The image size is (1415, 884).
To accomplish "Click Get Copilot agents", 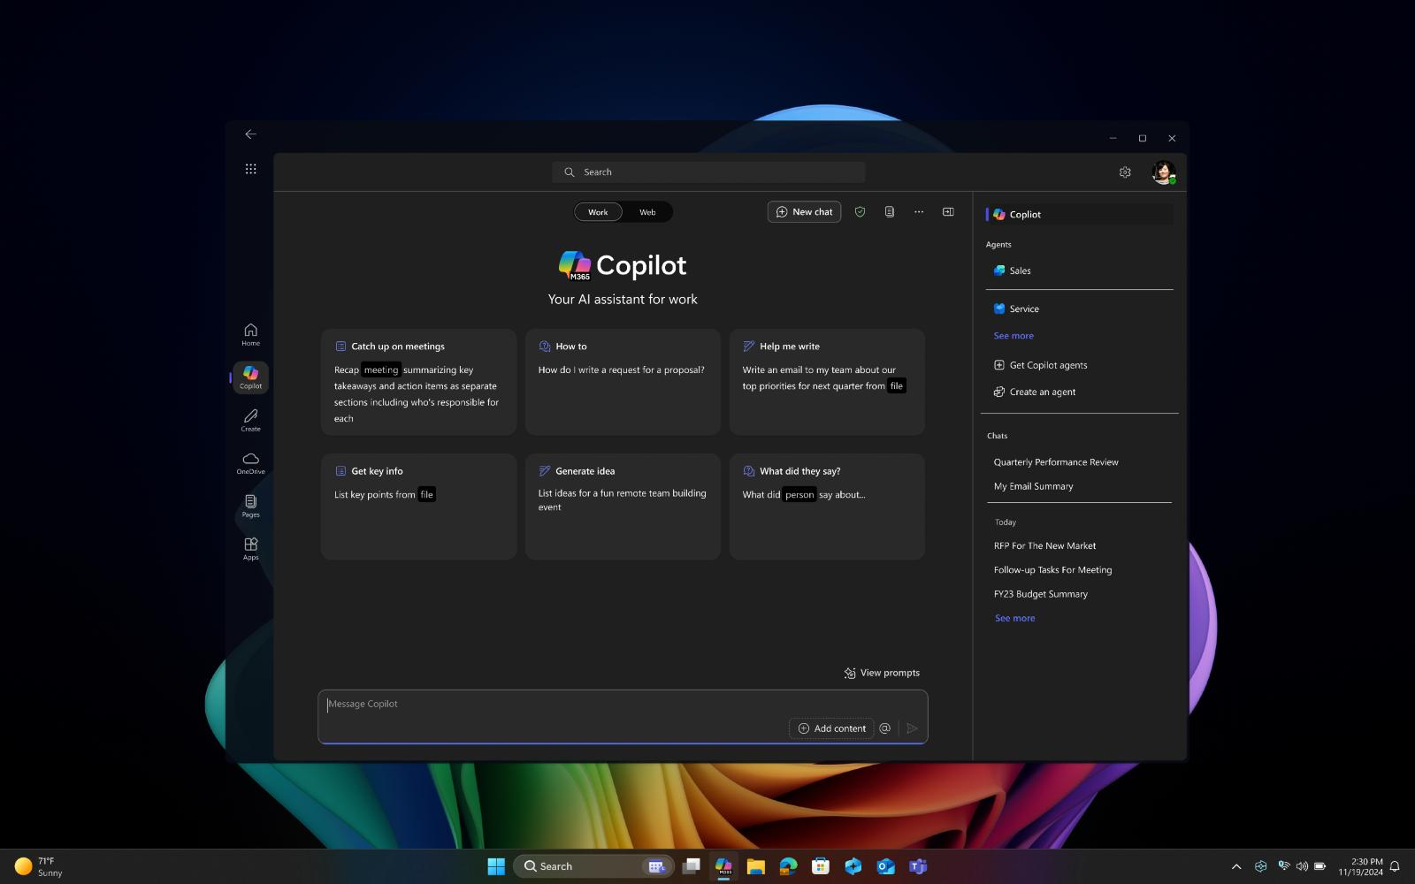I will 1040,365.
